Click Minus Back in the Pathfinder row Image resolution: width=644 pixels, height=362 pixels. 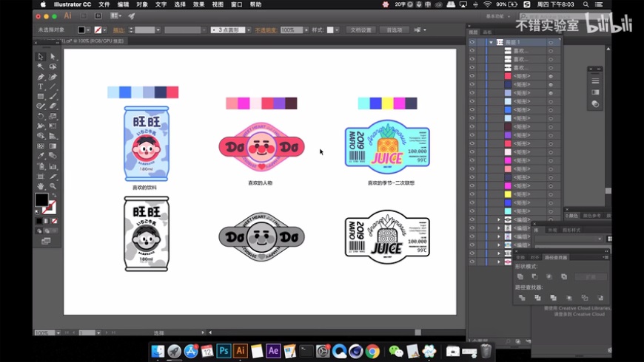coord(600,298)
